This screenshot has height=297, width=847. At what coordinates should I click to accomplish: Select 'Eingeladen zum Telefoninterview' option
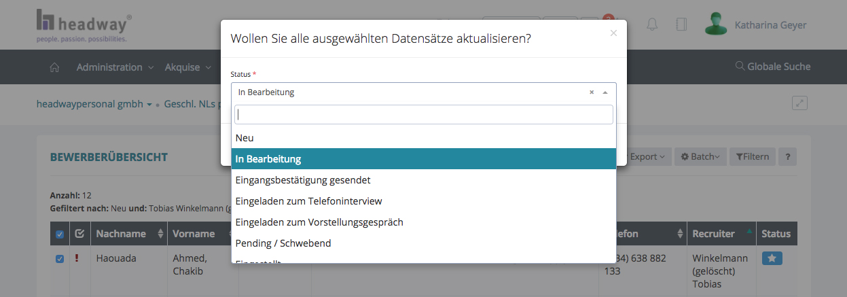(308, 201)
